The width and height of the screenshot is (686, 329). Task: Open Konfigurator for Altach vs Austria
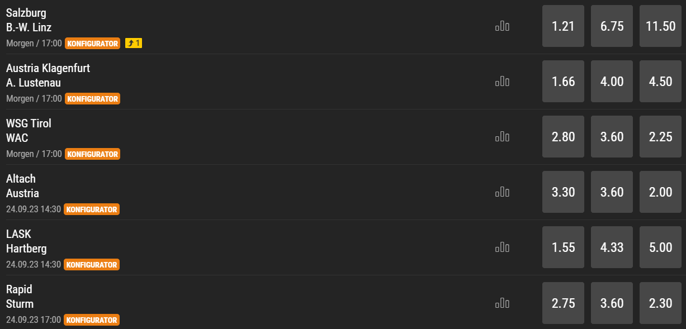pyautogui.click(x=92, y=209)
